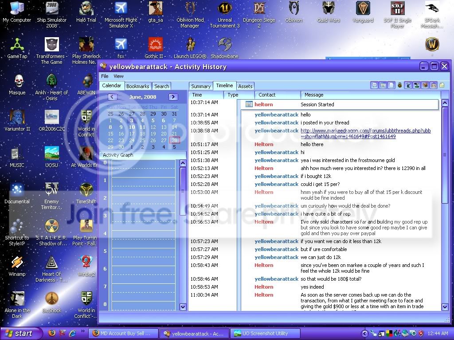Image resolution: width=454 pixels, height=340 pixels.
Task: Click the folder icon at the toolbar's end
Action: (442, 85)
